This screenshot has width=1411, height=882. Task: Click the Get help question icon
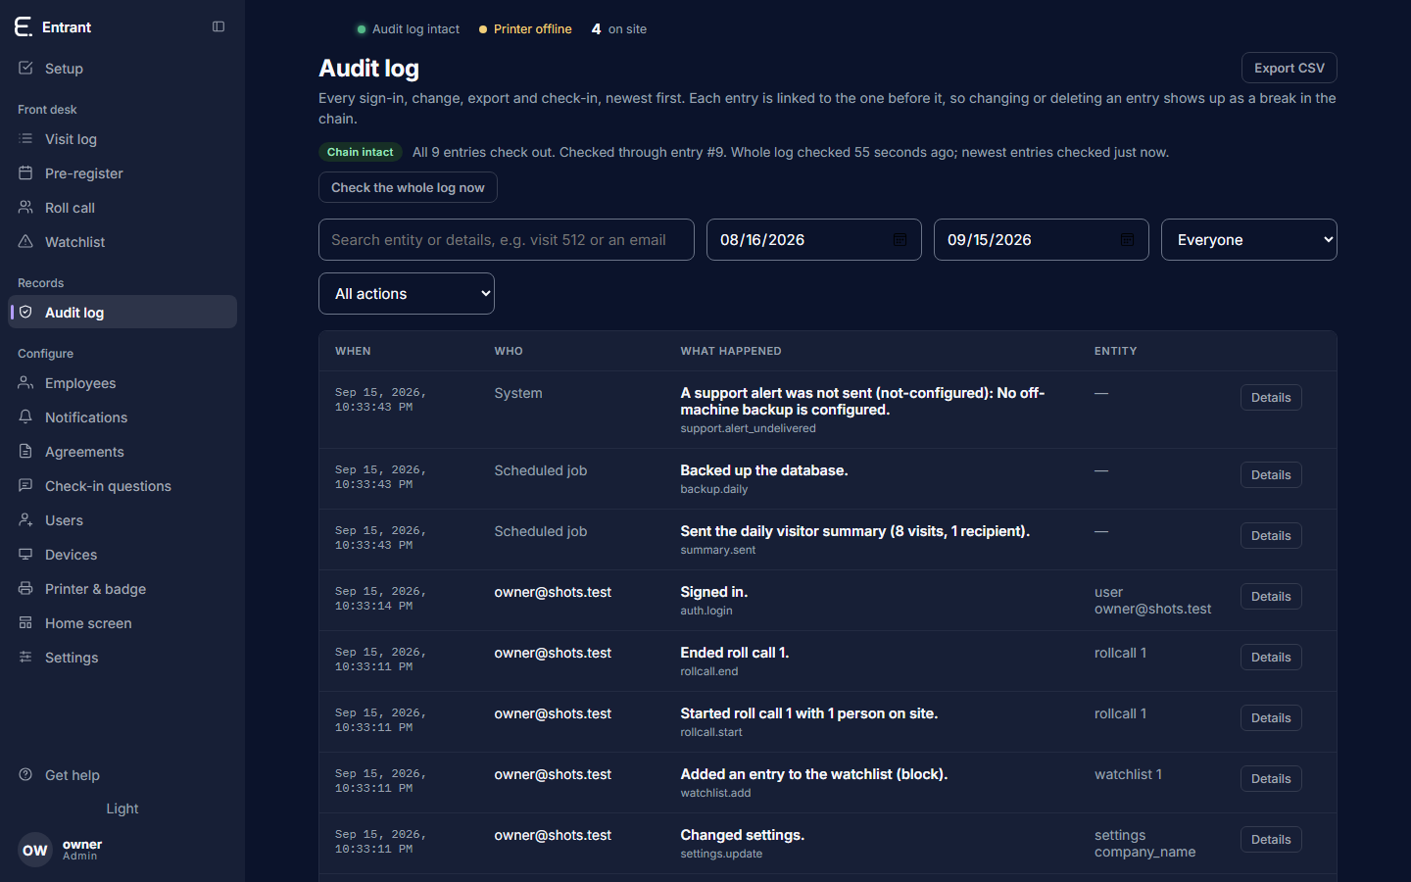point(25,774)
